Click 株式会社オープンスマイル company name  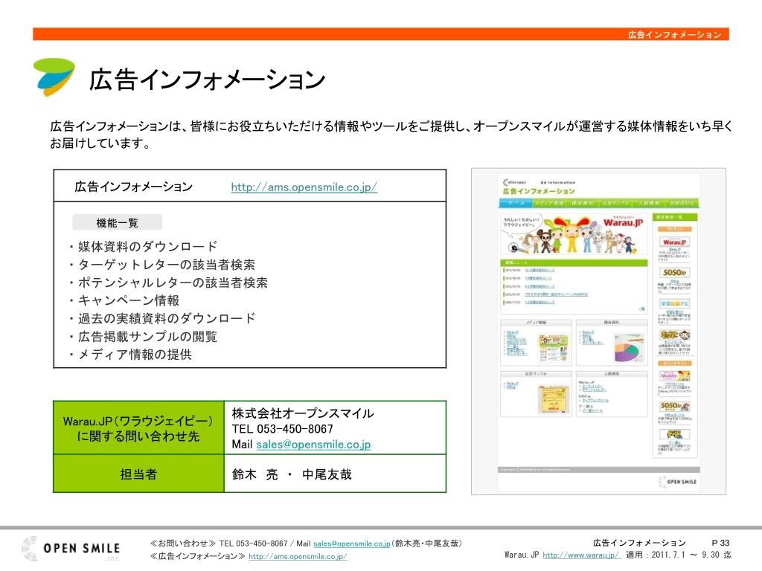303,413
